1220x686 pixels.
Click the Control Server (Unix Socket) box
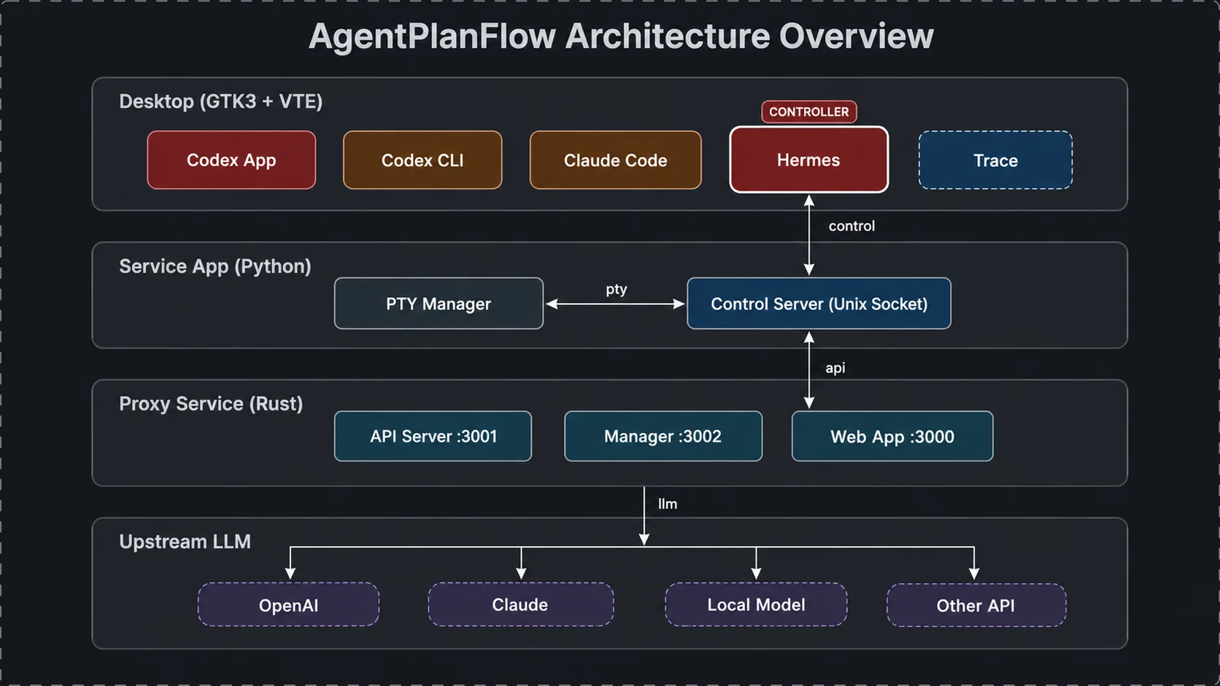tap(819, 303)
